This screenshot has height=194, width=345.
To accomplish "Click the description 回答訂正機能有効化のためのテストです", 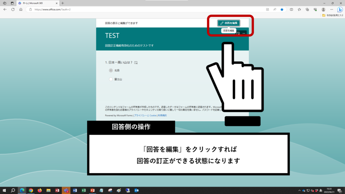I will 129,45.
